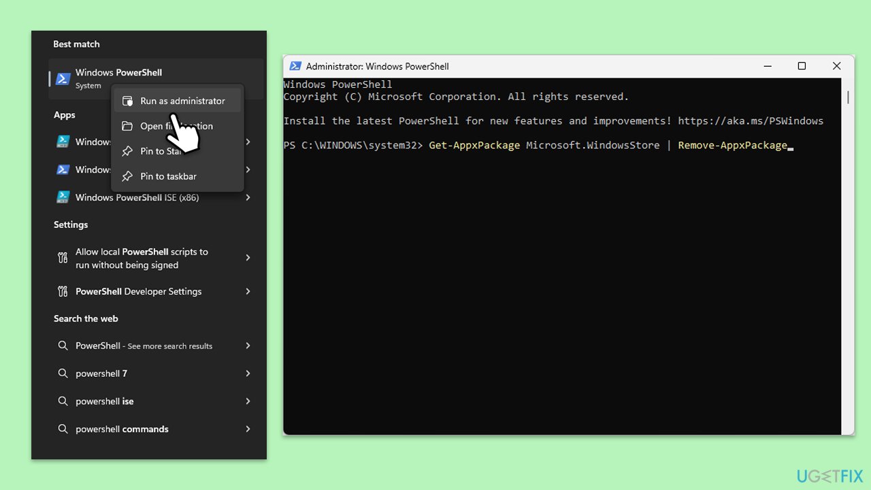Close the Administrator PowerShell window
Image resolution: width=871 pixels, height=490 pixels.
[837, 66]
